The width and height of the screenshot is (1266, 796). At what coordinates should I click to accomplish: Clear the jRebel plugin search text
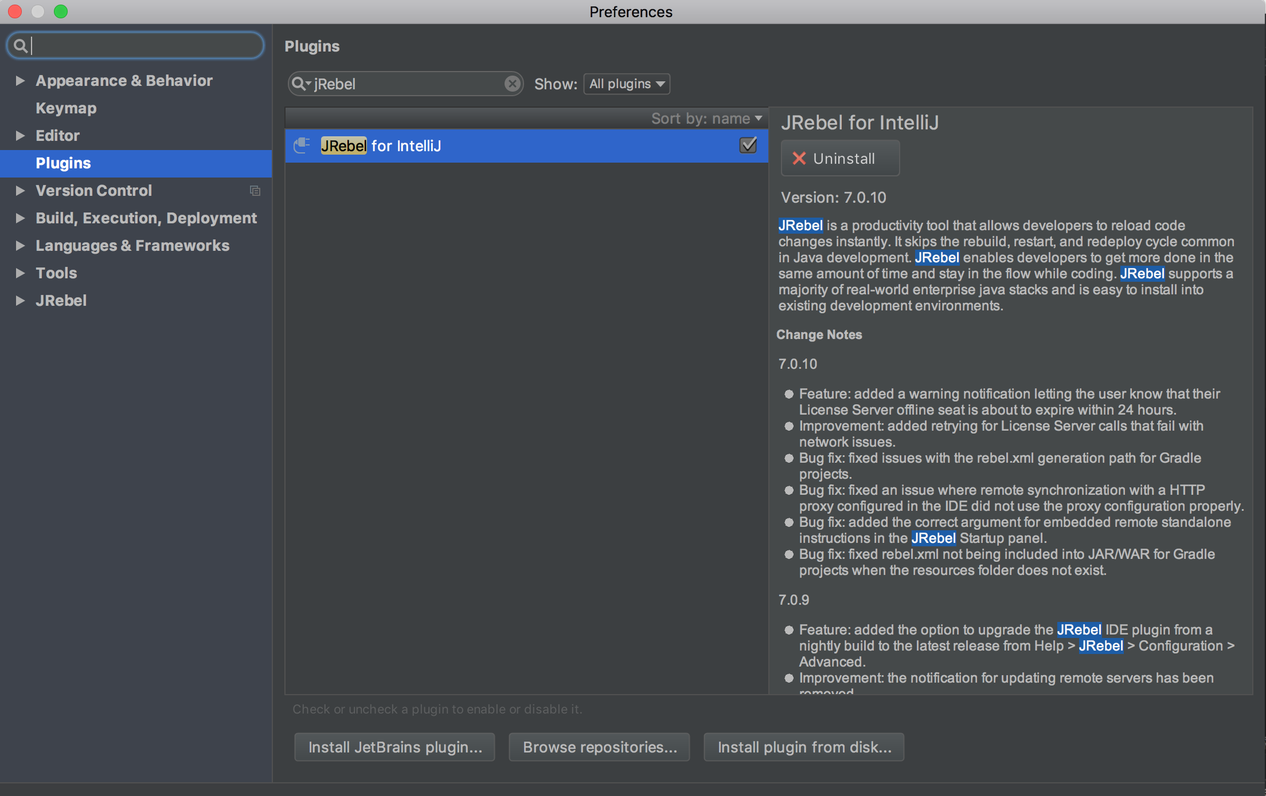pos(512,84)
